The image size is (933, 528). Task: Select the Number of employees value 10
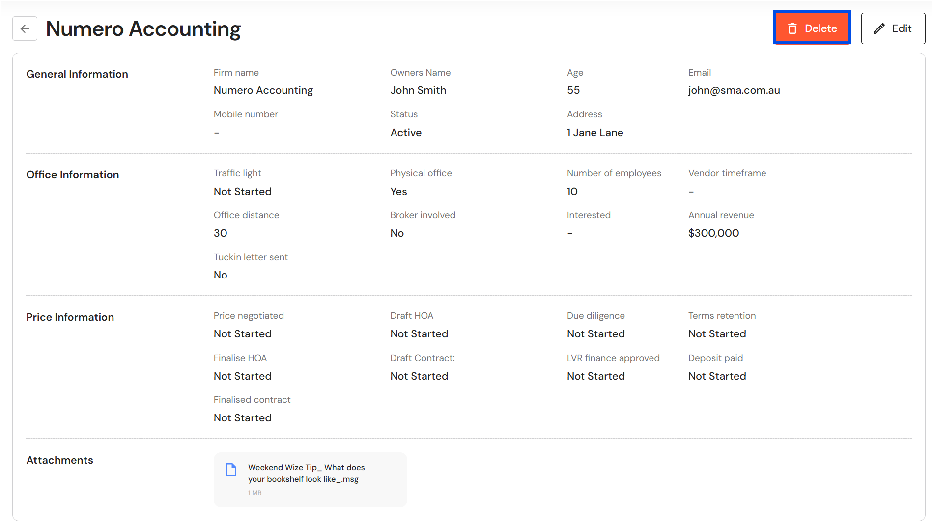(x=572, y=192)
